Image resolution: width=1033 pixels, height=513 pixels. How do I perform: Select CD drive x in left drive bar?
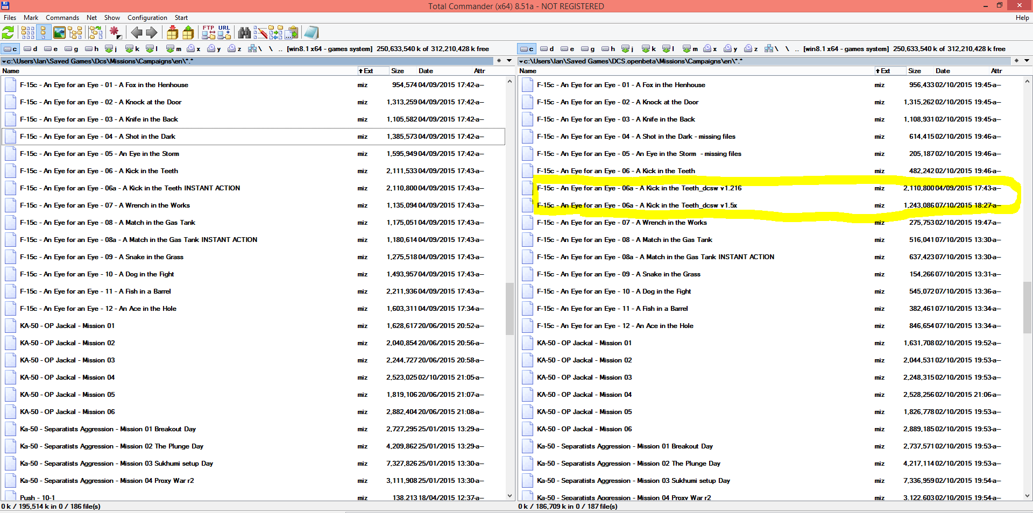point(194,49)
